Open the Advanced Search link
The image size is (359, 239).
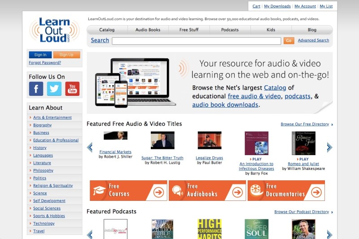point(313,40)
